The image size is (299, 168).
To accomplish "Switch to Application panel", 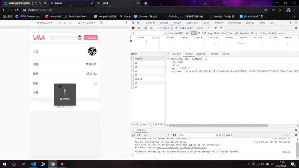I will point(192,22).
